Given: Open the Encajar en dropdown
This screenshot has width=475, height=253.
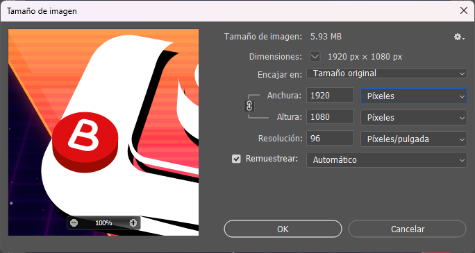Looking at the screenshot, I should tap(387, 73).
